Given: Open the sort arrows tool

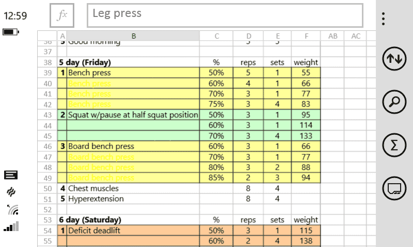Looking at the screenshot, I should point(394,59).
